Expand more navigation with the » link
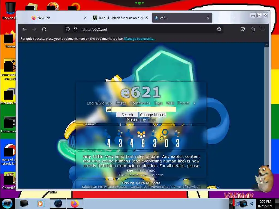This screenshot has width=279, height=209. [x=195, y=103]
